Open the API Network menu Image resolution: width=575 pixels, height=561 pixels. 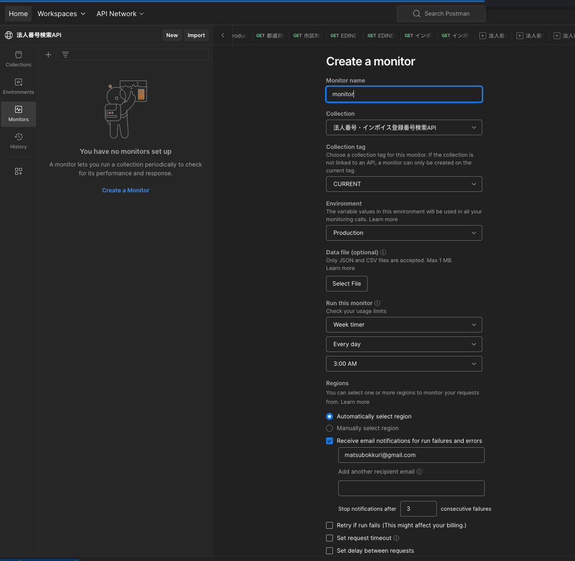(120, 14)
